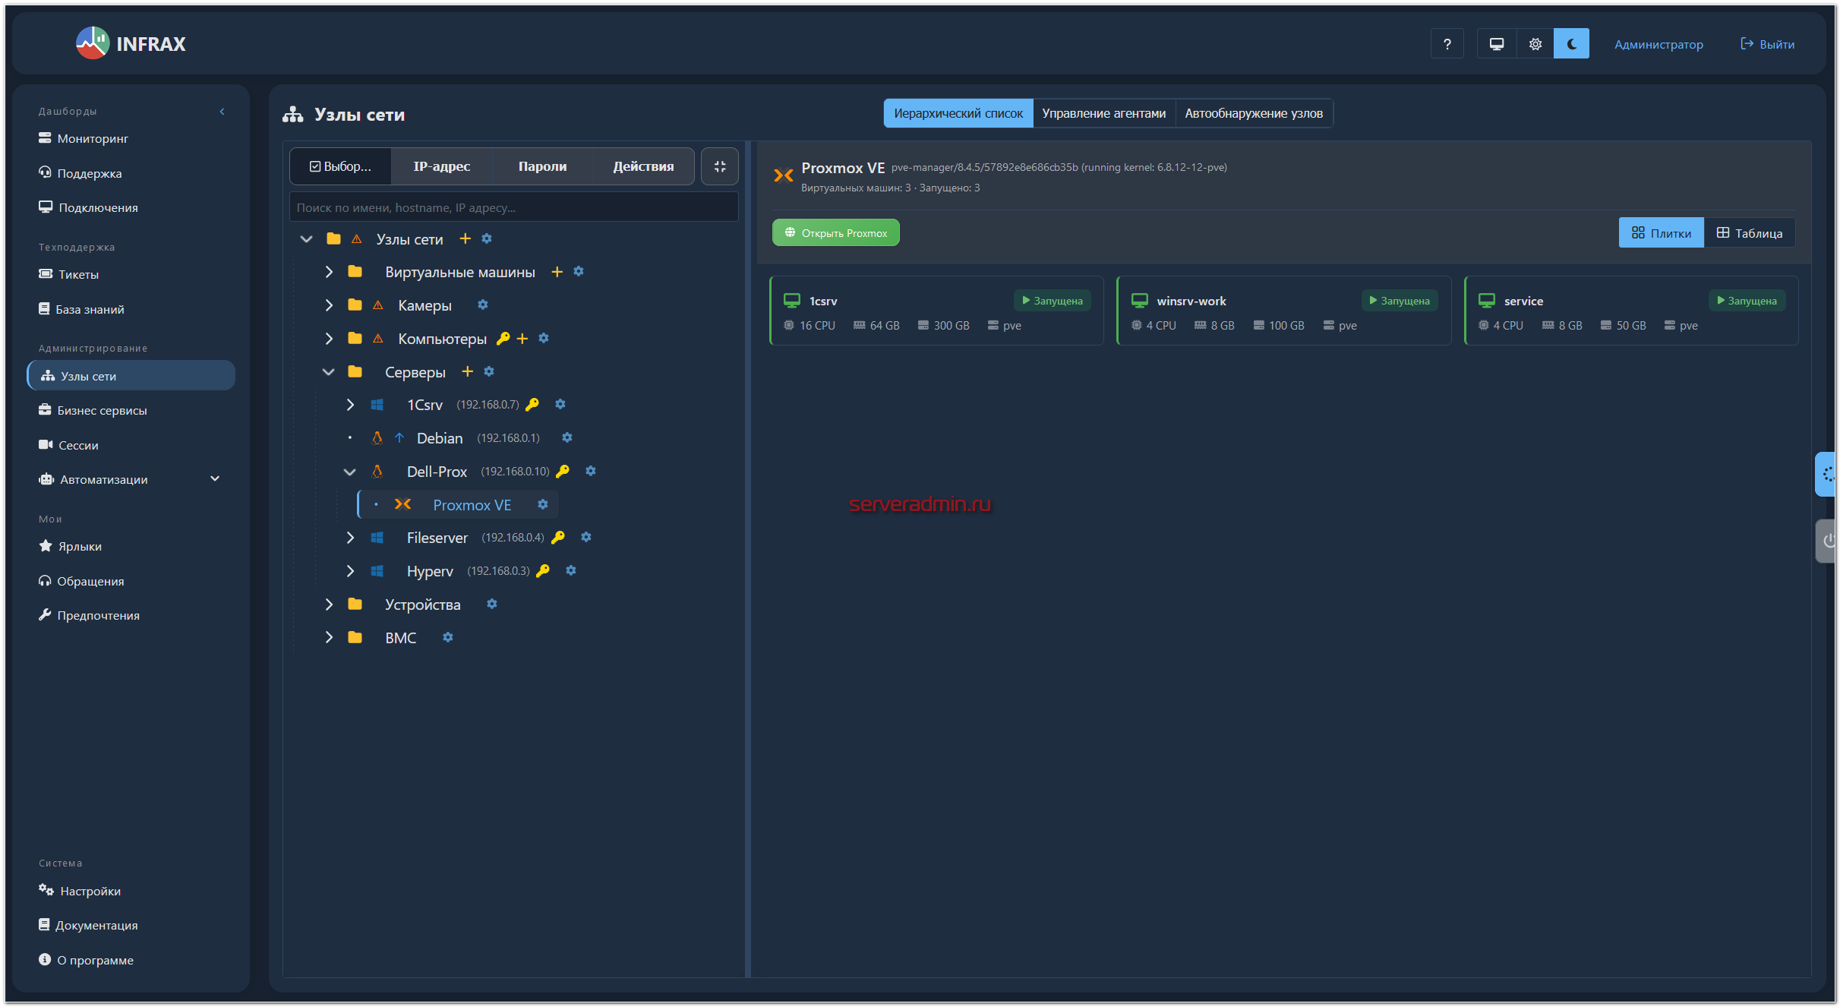
Task: Toggle the Выбор checkbox button
Action: click(x=340, y=166)
